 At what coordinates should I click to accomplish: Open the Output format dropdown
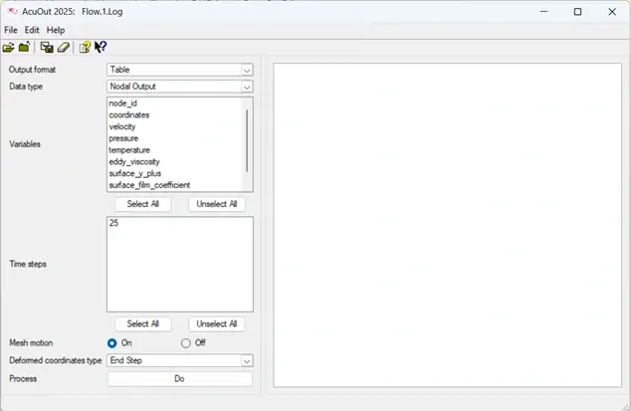[180, 70]
